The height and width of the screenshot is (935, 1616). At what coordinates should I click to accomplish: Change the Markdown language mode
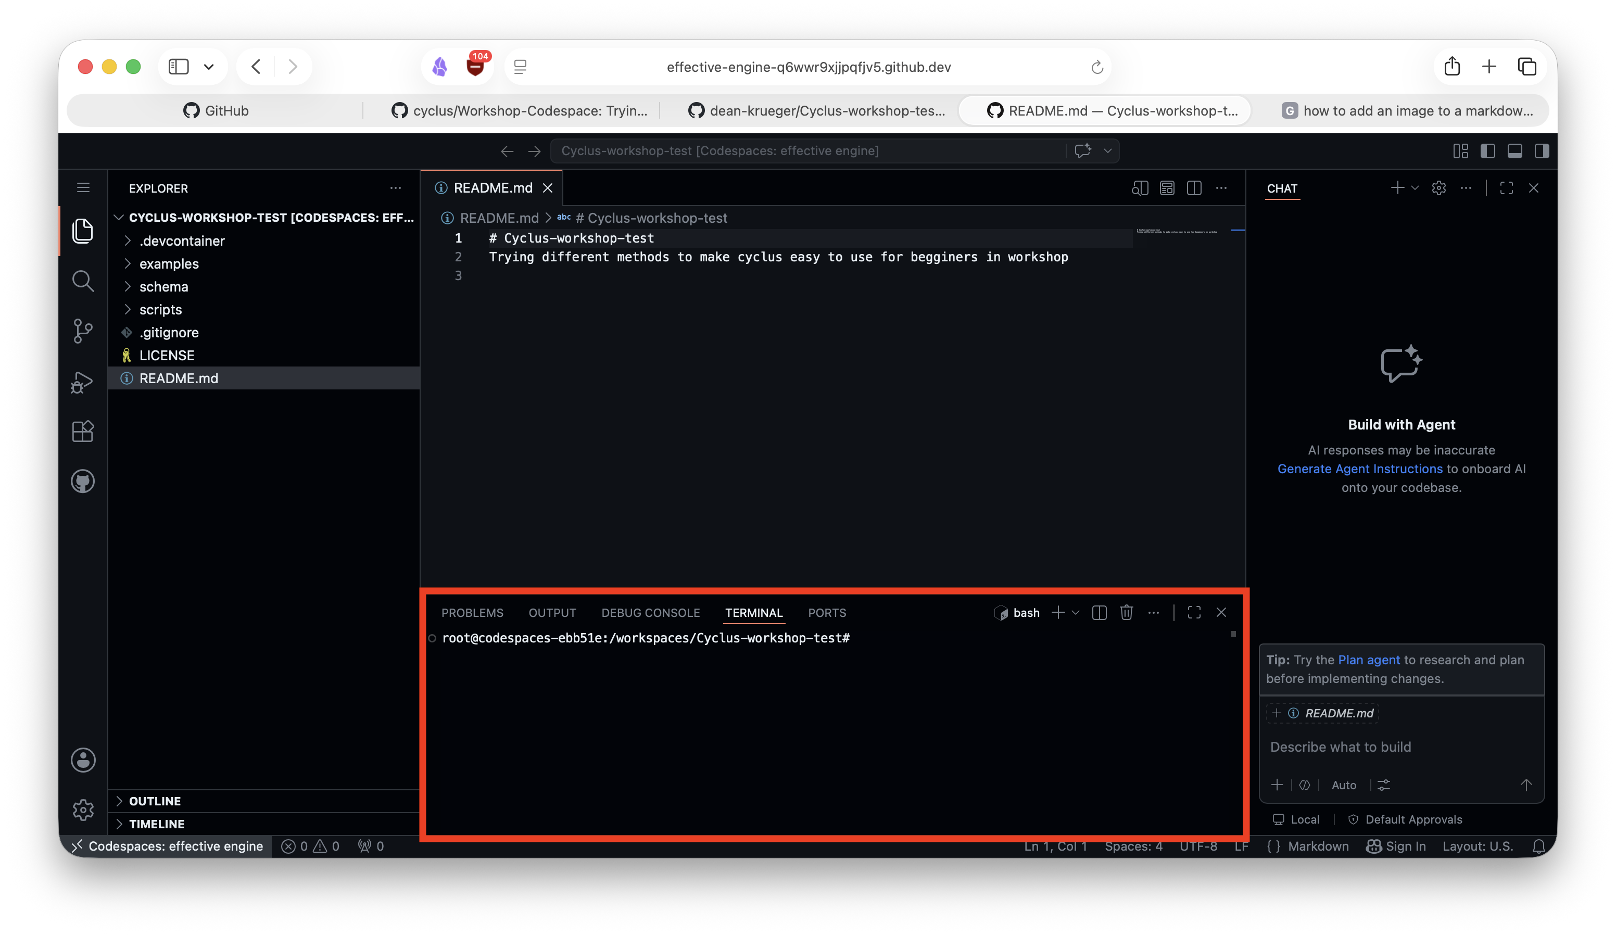click(1318, 846)
